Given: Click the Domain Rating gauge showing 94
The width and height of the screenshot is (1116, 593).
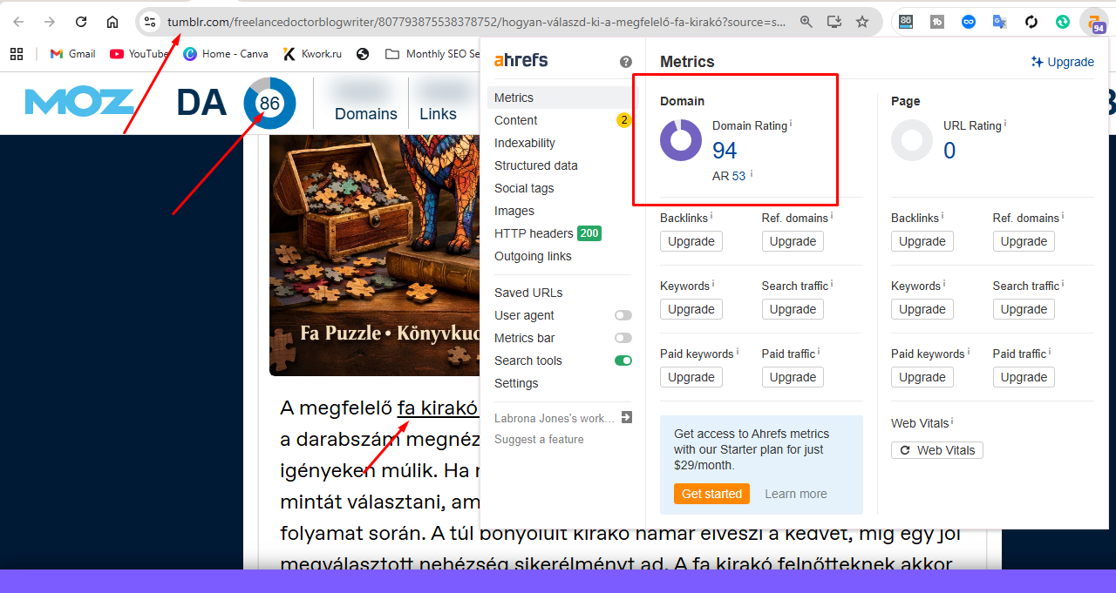Looking at the screenshot, I should point(681,138).
